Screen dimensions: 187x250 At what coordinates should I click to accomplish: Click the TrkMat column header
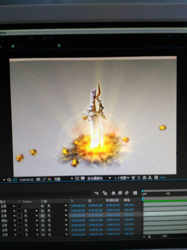pyautogui.click(x=27, y=202)
